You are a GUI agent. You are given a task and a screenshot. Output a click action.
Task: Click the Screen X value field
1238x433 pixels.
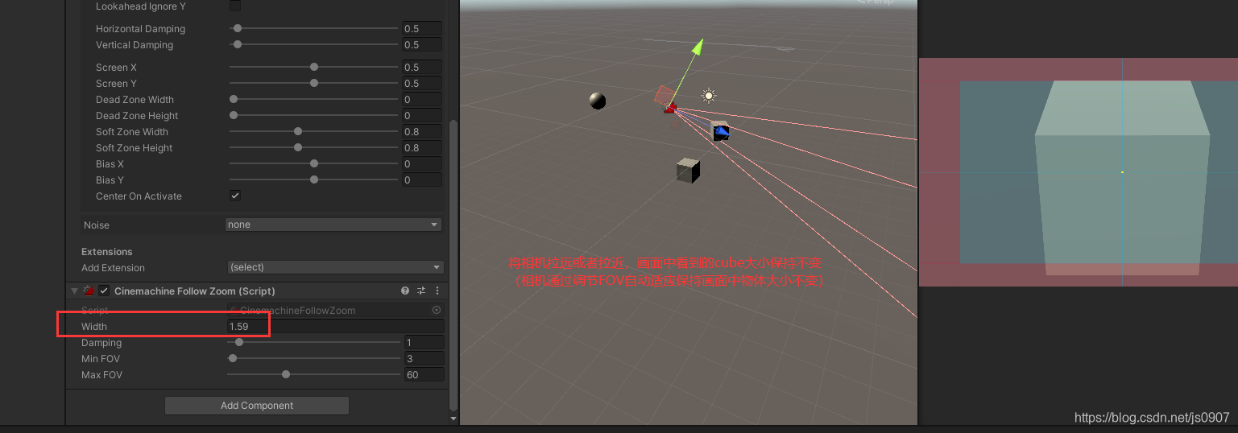421,68
